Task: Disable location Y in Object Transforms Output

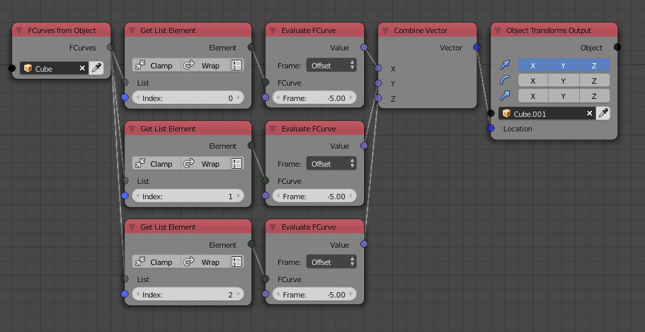Action: 564,65
